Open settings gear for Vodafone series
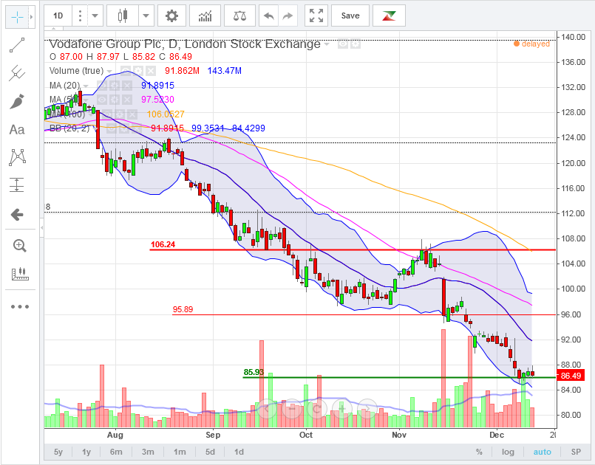595x465 pixels. click(x=356, y=44)
